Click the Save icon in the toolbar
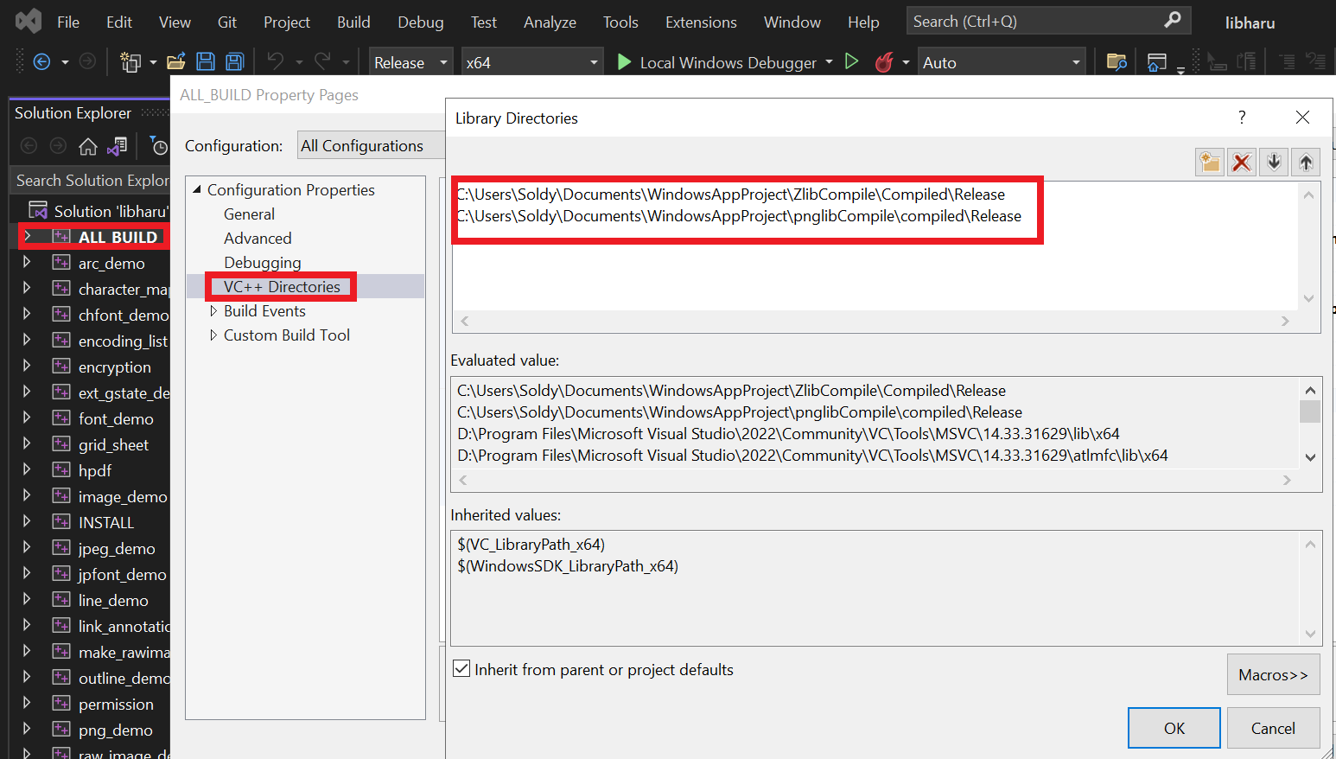Screen dimensions: 1336x759 pyautogui.click(x=206, y=61)
